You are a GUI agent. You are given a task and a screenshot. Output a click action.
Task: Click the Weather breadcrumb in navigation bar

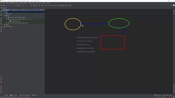4,8
